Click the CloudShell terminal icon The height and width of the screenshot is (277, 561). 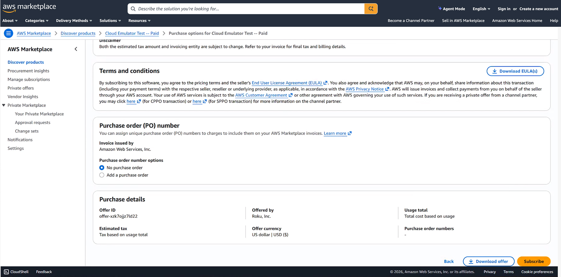(x=6, y=272)
